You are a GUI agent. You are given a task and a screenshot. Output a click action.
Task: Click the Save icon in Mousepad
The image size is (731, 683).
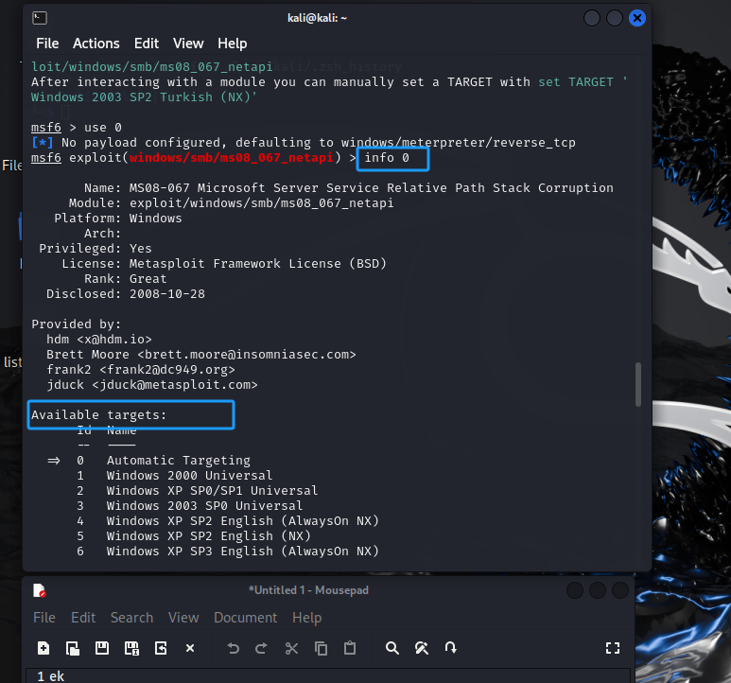pyautogui.click(x=102, y=648)
